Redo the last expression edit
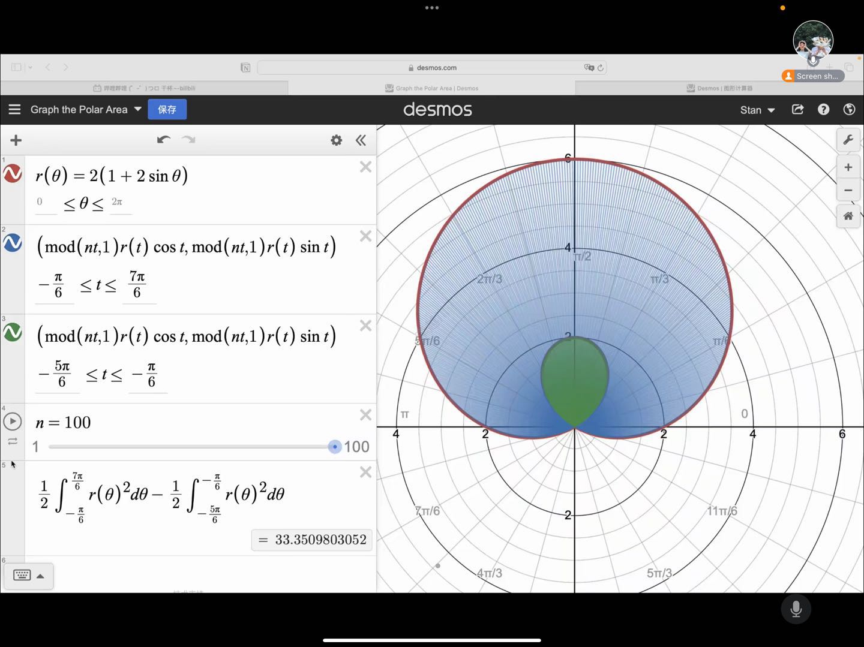864x647 pixels. coord(189,140)
